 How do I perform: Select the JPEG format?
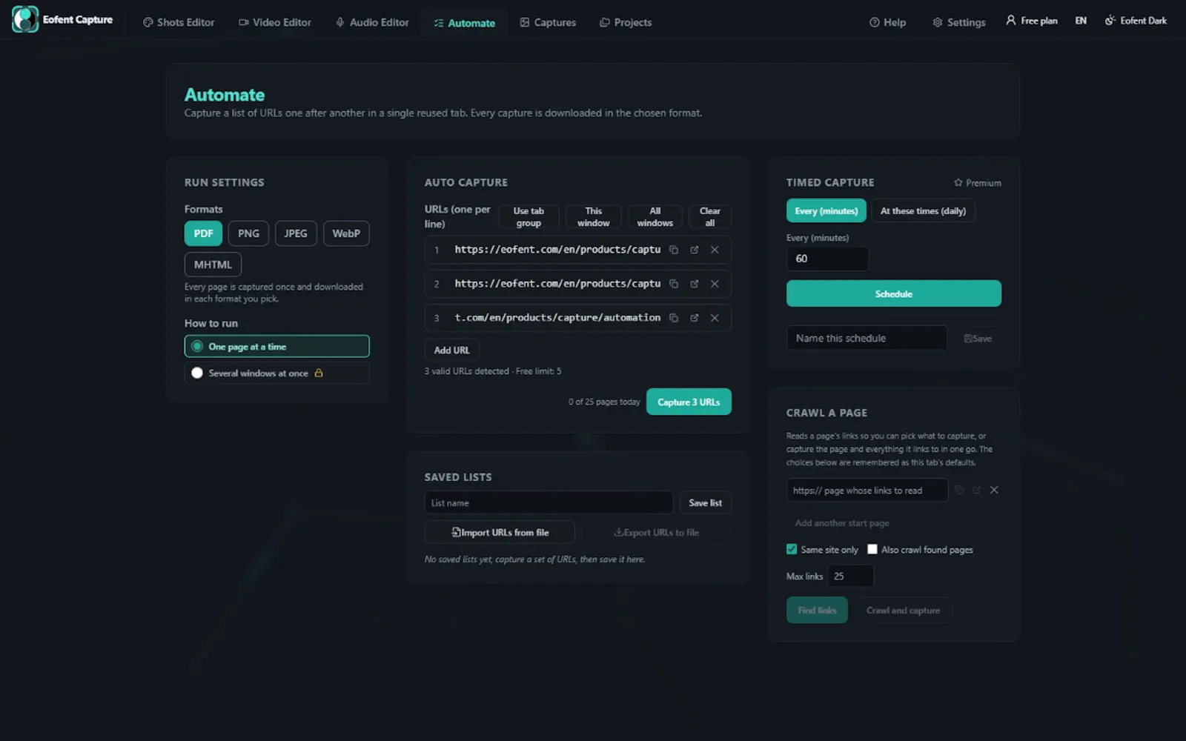[x=296, y=233]
